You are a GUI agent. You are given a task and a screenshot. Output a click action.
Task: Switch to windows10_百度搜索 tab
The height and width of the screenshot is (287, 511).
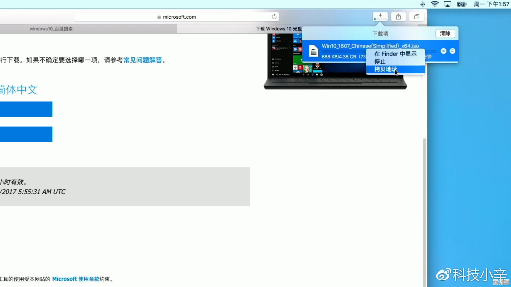click(51, 29)
